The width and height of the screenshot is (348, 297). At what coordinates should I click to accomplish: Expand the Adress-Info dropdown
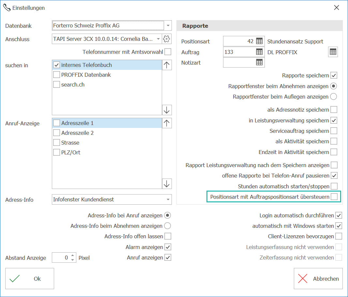[x=168, y=199]
